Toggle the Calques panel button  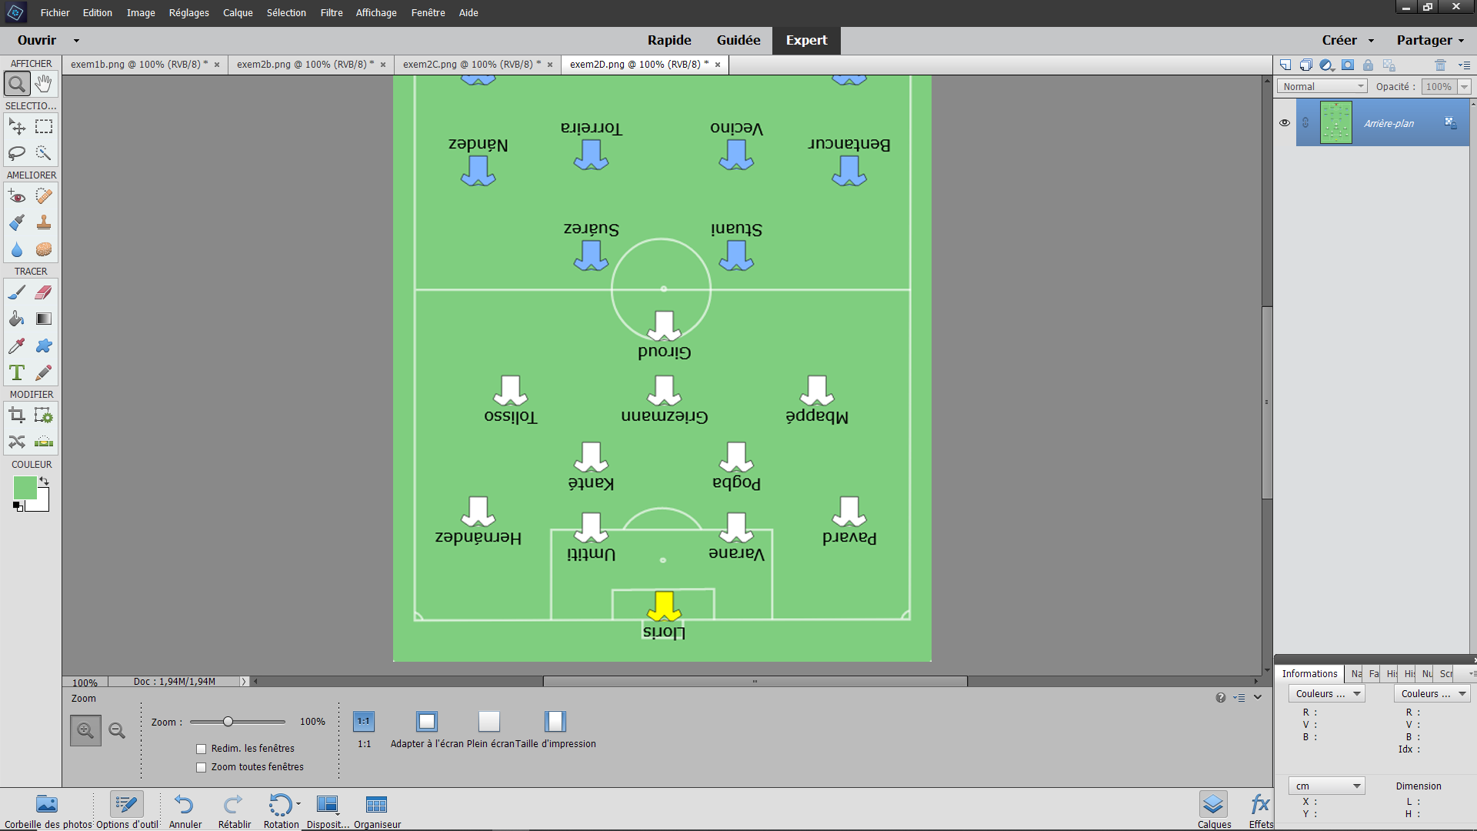click(1214, 810)
